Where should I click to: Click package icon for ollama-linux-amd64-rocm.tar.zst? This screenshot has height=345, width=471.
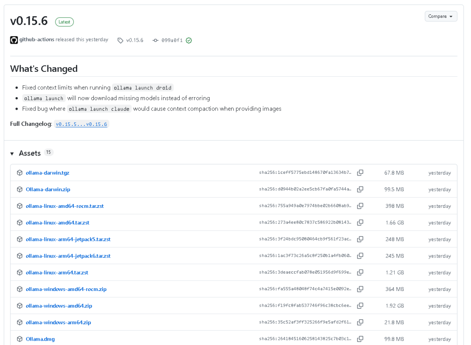20,206
